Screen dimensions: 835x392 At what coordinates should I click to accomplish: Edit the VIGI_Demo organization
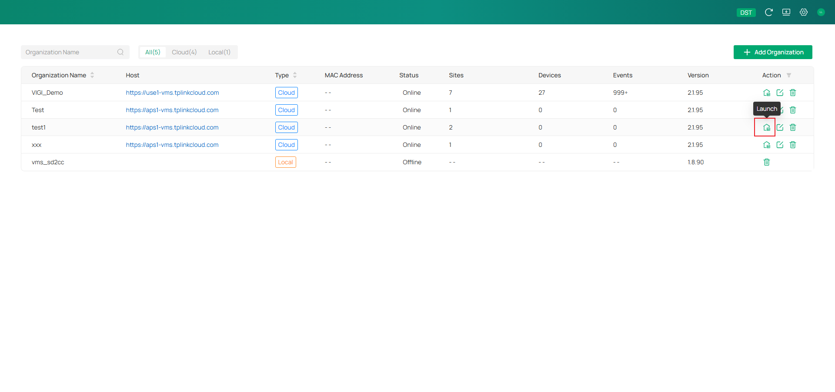[x=780, y=93]
